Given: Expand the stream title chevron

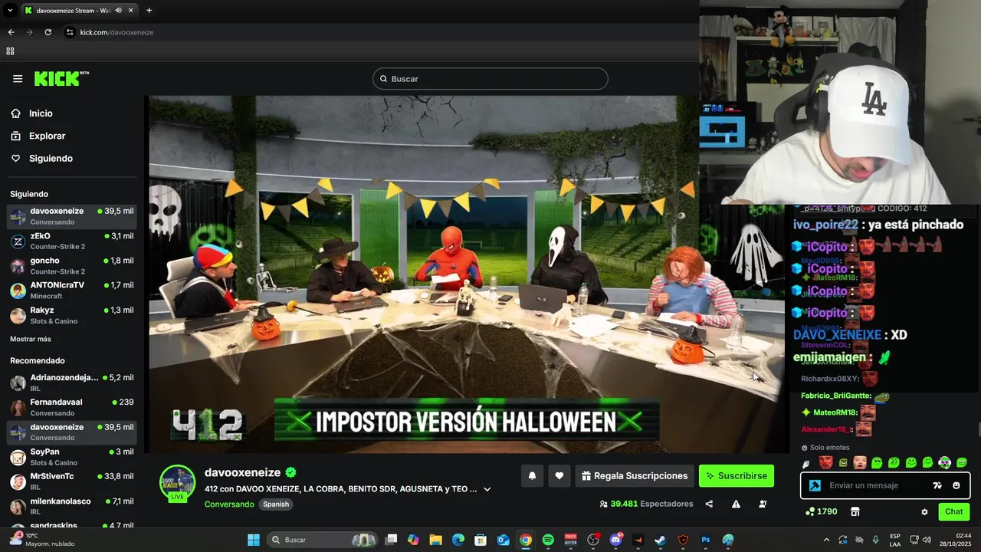Looking at the screenshot, I should click(487, 489).
